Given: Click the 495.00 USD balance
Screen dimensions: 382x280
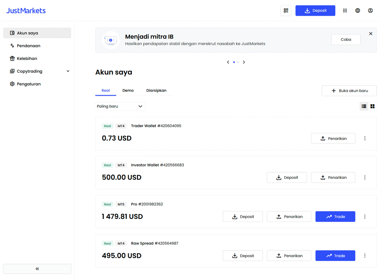Looking at the screenshot, I should 122,255.
